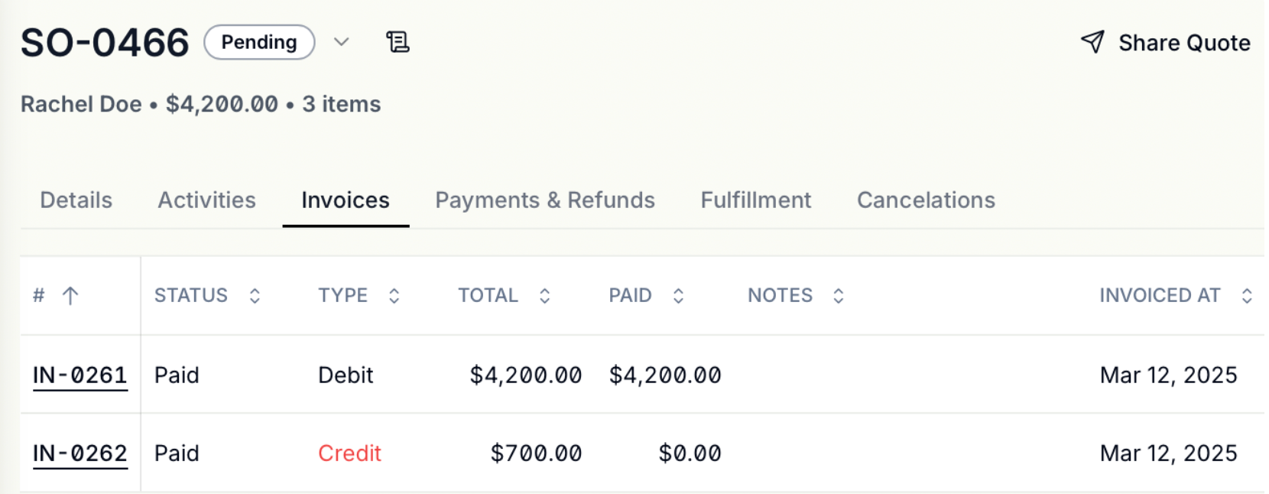The image size is (1269, 494).
Task: Open the Details tab
Action: pos(76,200)
